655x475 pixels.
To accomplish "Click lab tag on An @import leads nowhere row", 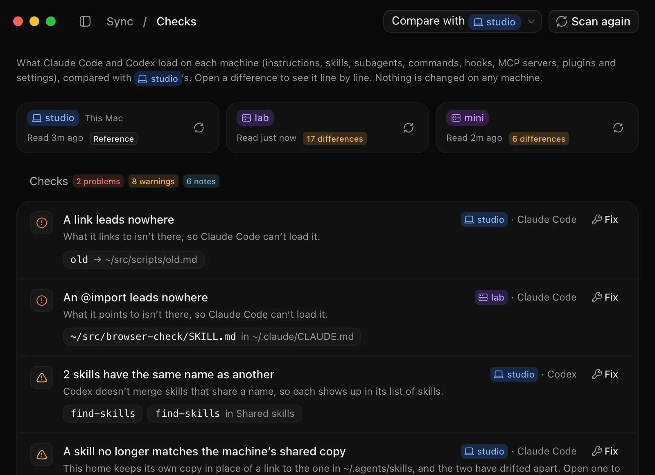I will pyautogui.click(x=491, y=297).
